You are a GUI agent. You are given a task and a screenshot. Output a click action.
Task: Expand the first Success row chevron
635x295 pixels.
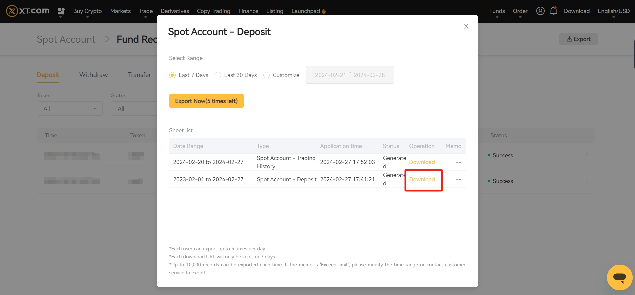click(587, 155)
